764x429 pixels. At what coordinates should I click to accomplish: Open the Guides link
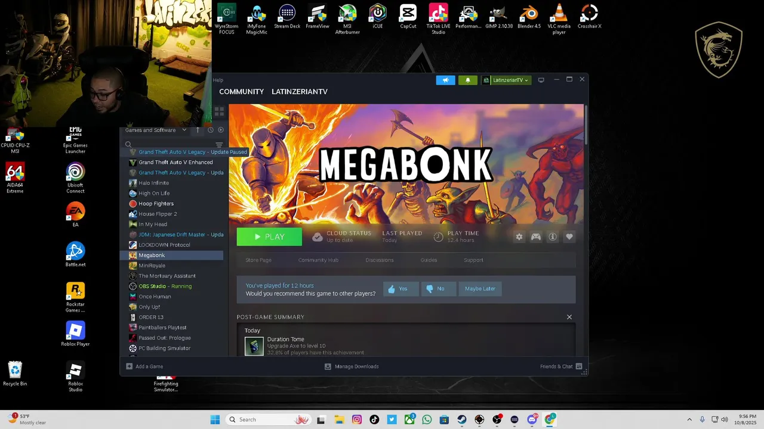[429, 260]
